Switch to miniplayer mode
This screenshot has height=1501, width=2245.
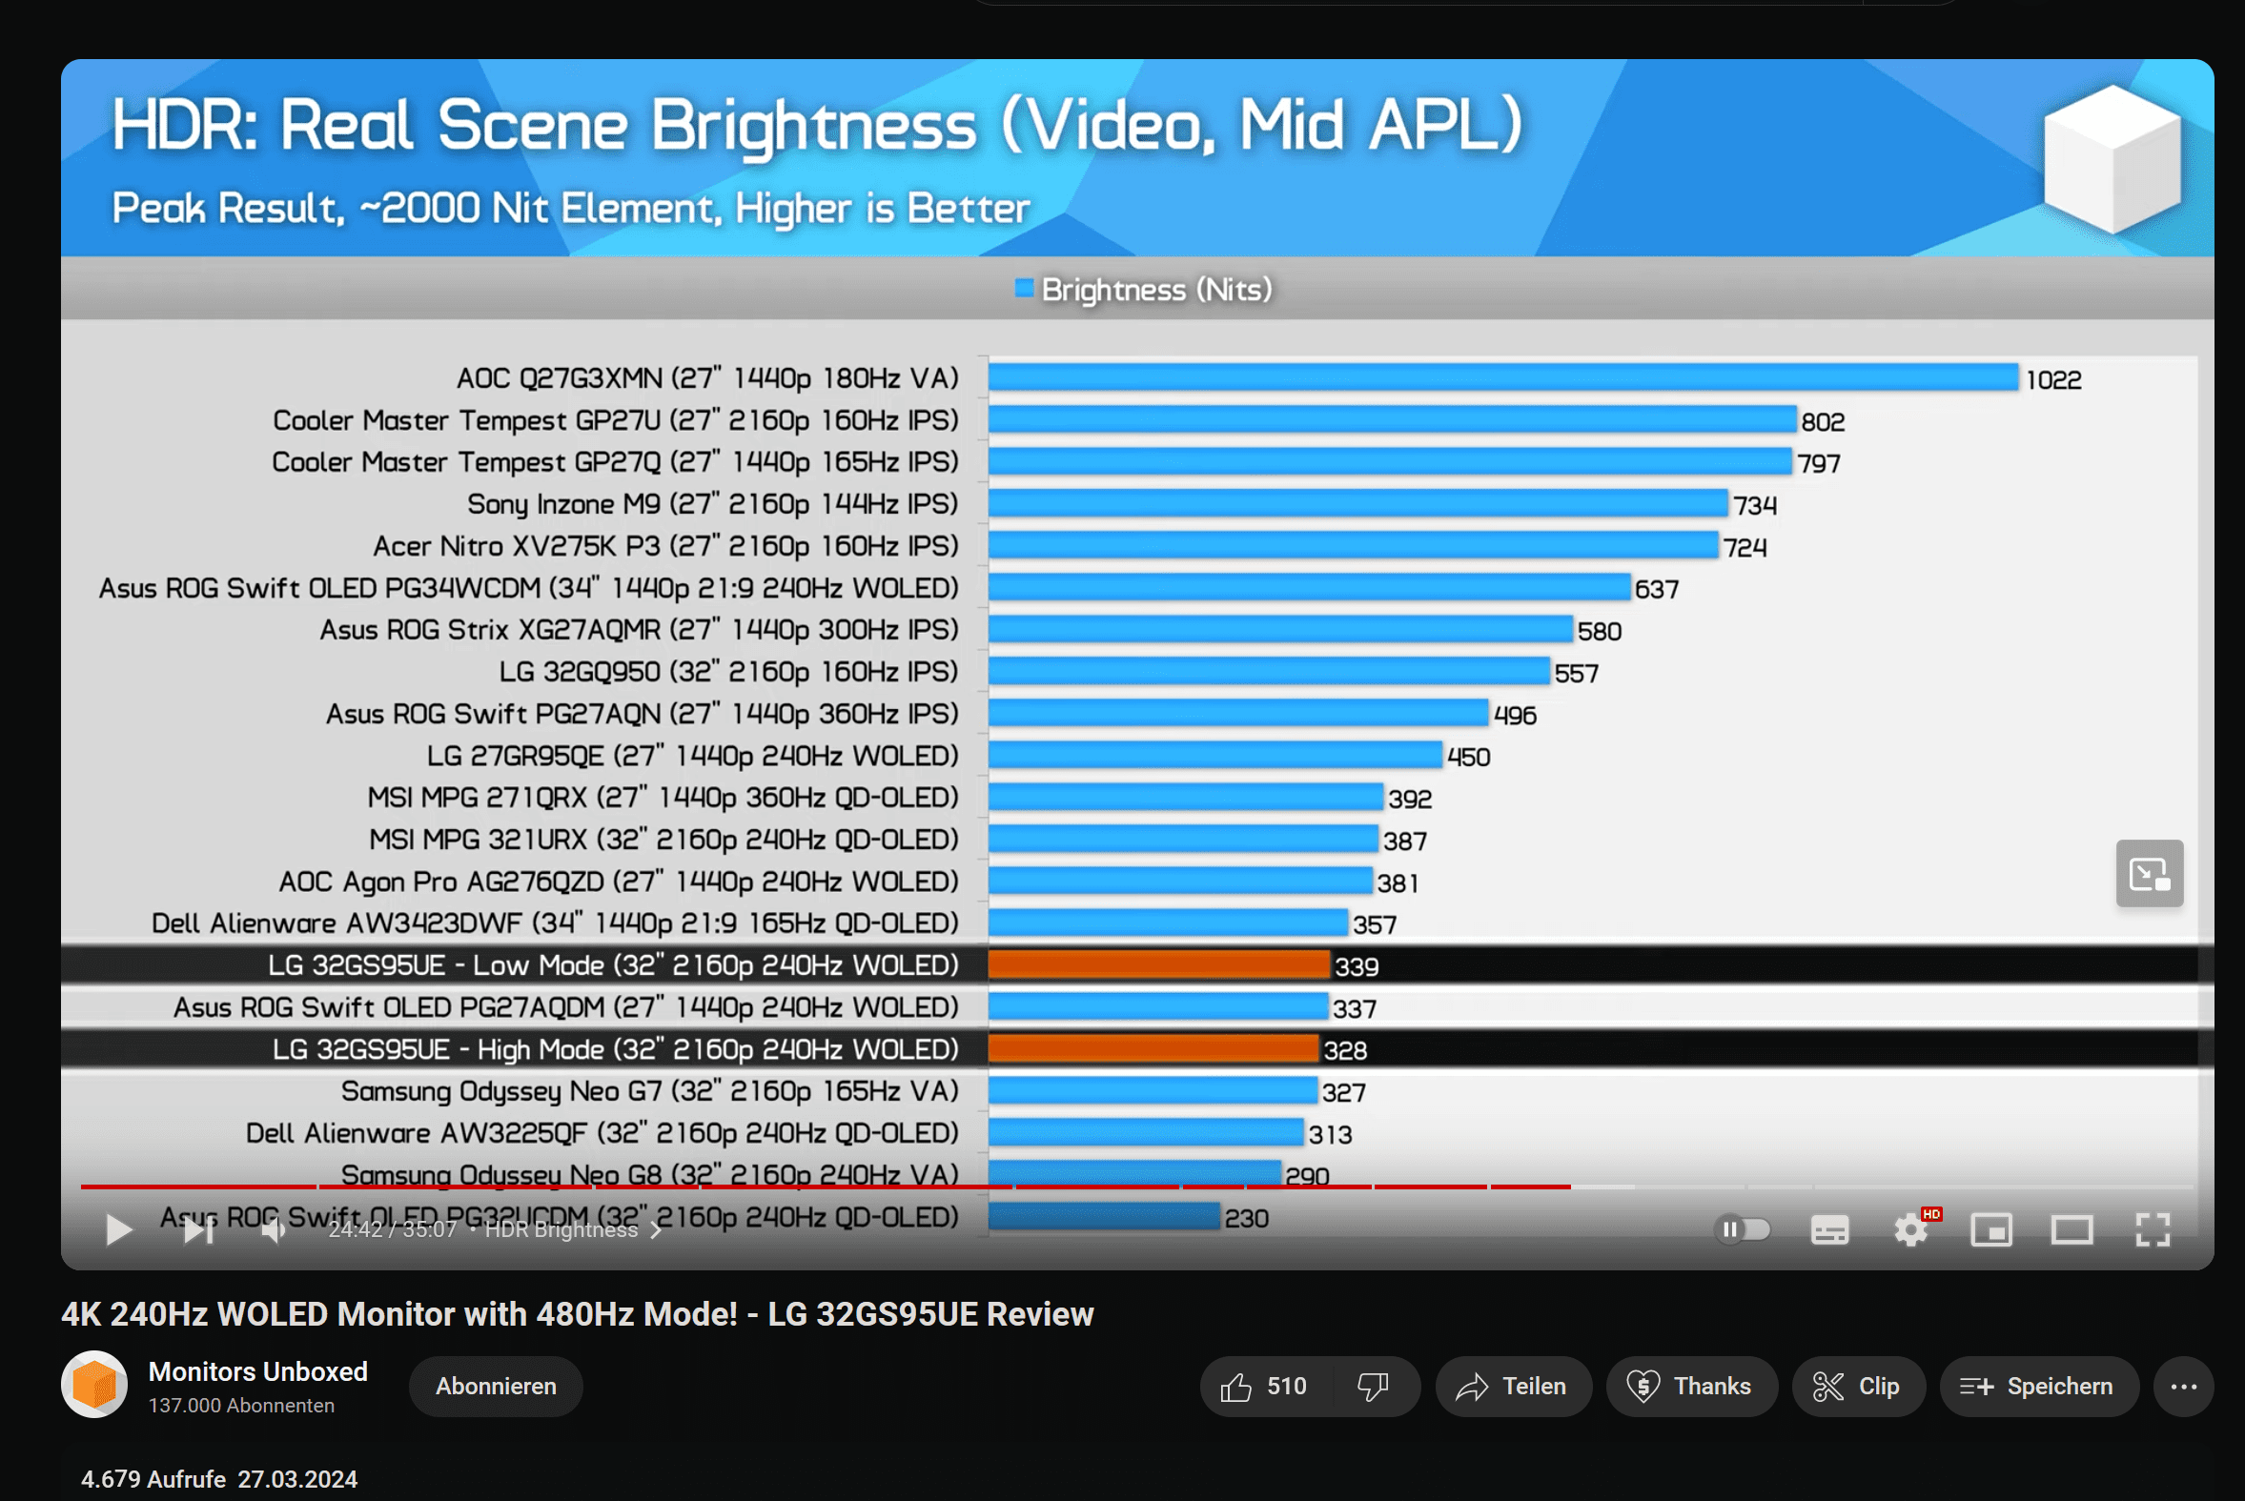(1991, 1230)
